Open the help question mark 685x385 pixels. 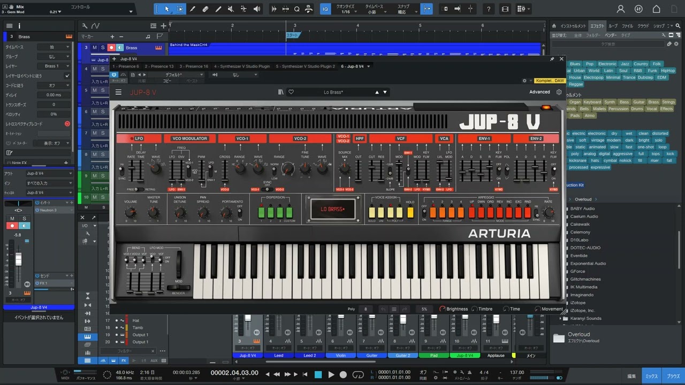click(489, 9)
